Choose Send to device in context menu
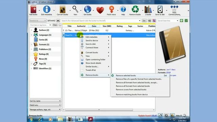The width and height of the screenshot is (217, 122). tap(96, 41)
